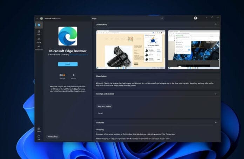Collapse the Features section chevron
244x159 pixels.
pos(216,123)
